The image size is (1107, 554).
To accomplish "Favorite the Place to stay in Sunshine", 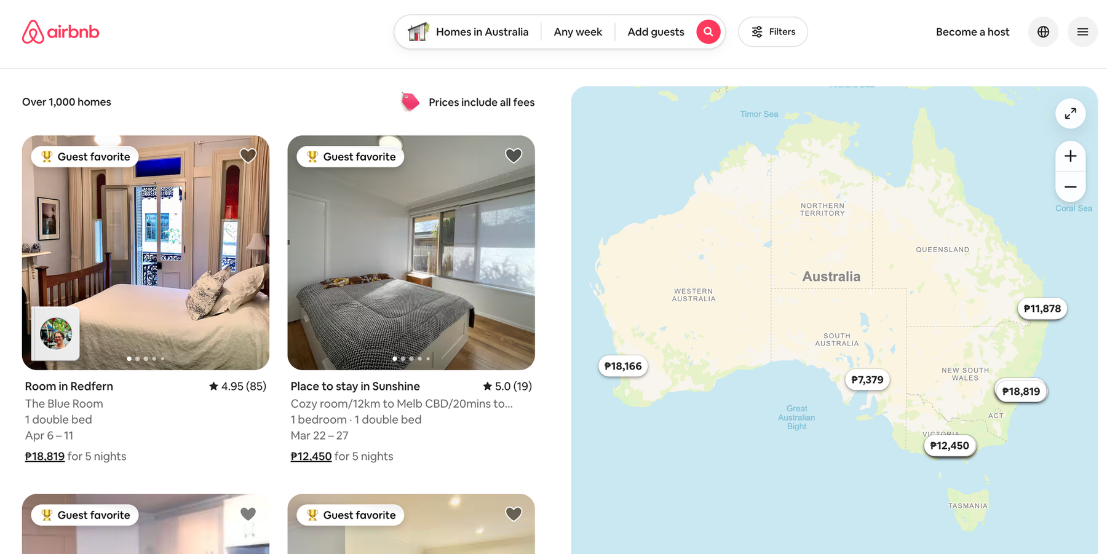I will click(x=514, y=156).
